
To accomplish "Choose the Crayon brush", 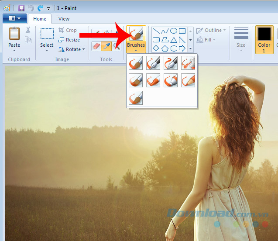I will tap(153, 80).
